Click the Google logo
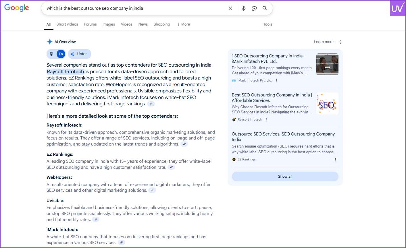Image resolution: width=406 pixels, height=248 pixels. (x=17, y=8)
